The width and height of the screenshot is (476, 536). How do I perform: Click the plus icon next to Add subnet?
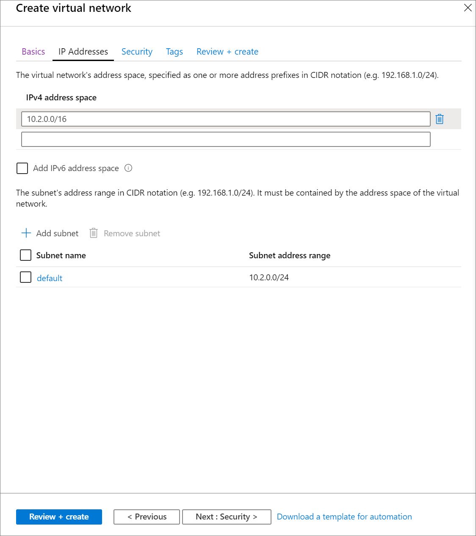tap(26, 233)
